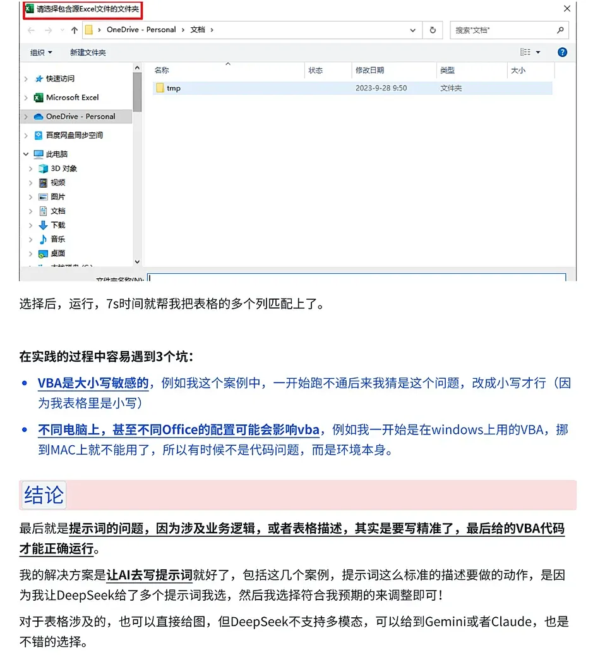Click the 结论 heading
Image resolution: width=593 pixels, height=664 pixels.
pyautogui.click(x=44, y=495)
